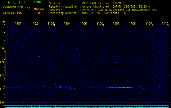Click the 0.9 frequency axis label
This screenshot has width=171, height=108.
tap(2, 62)
